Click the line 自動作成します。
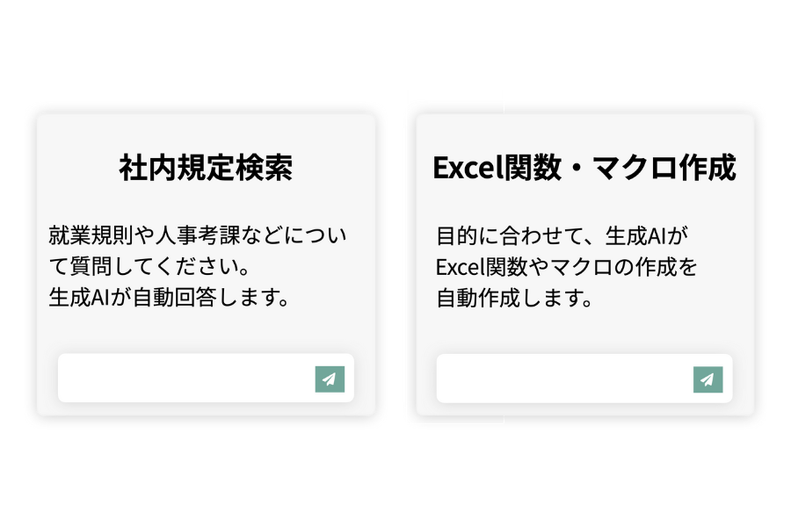791x527 pixels. click(x=515, y=297)
